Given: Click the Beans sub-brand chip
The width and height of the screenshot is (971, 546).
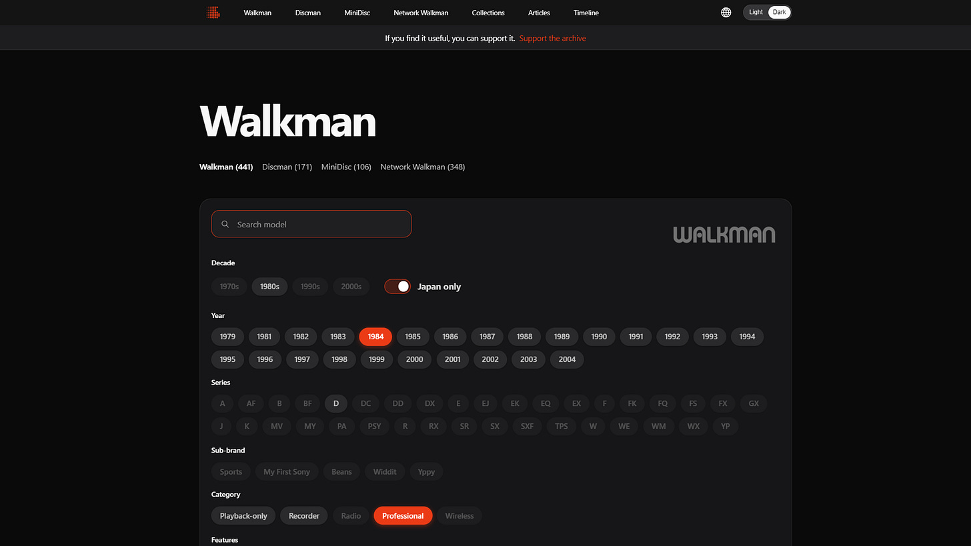Looking at the screenshot, I should 341,472.
